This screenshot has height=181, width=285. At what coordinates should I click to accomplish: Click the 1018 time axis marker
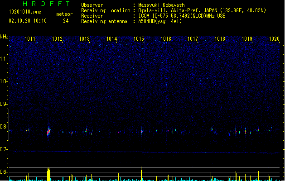pos(220,39)
